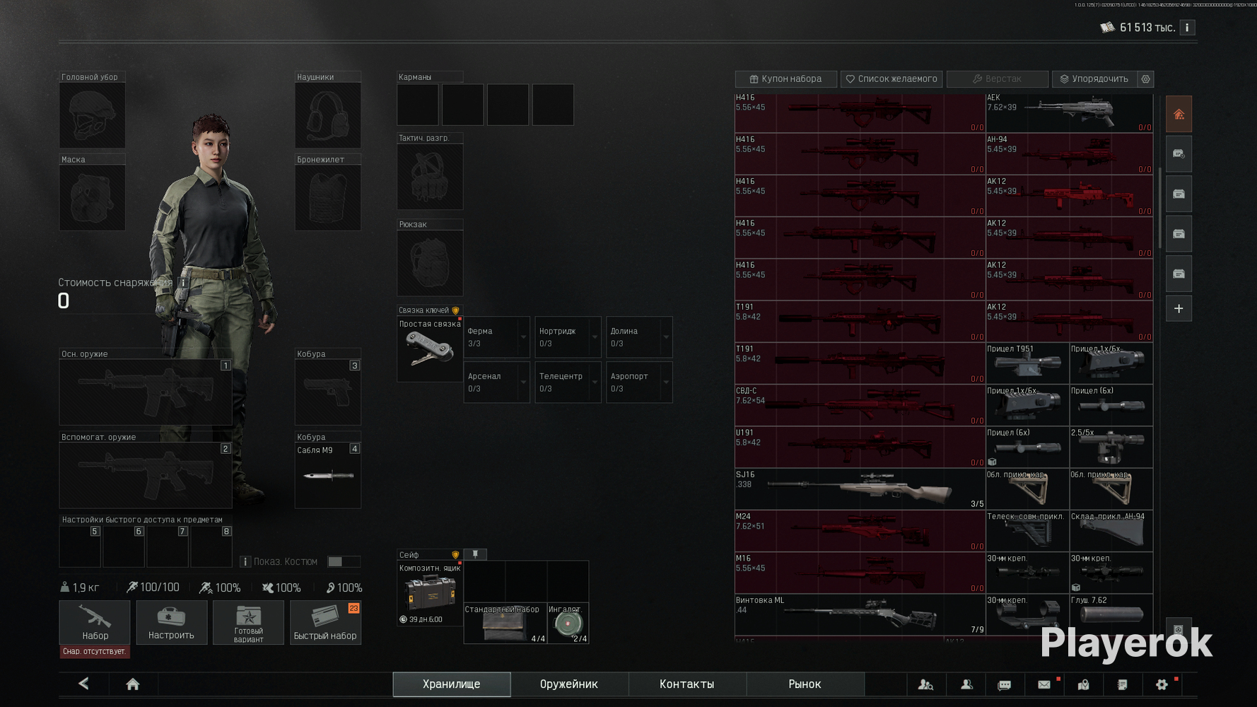Select the Винтовка ML .44 rifle
The width and height of the screenshot is (1257, 707).
[x=860, y=614]
